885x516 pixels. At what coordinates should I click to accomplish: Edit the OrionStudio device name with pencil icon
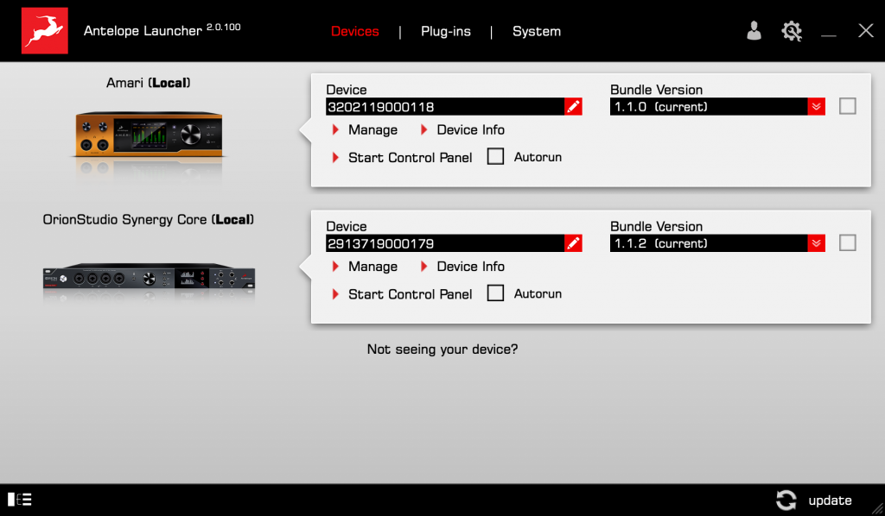pos(573,243)
